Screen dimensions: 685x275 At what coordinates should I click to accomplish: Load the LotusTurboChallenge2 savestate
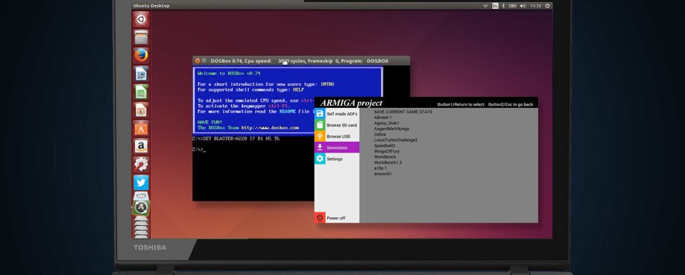click(396, 140)
